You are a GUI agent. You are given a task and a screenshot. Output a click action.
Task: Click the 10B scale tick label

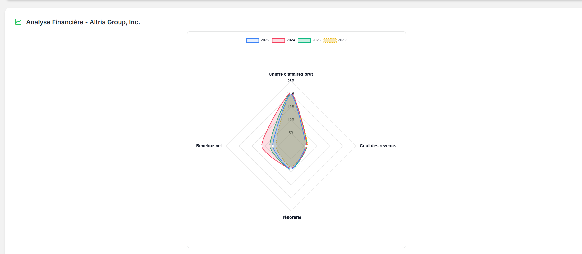pos(291,120)
